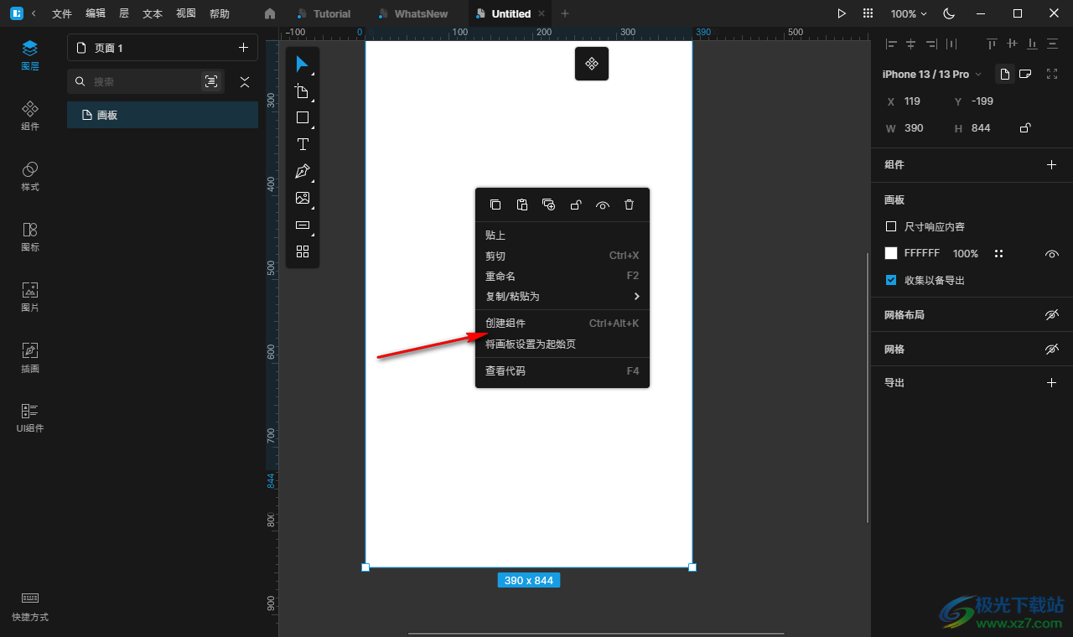The height and width of the screenshot is (637, 1073).
Task: Select the Image tool in the toolbar
Action: pos(303,199)
